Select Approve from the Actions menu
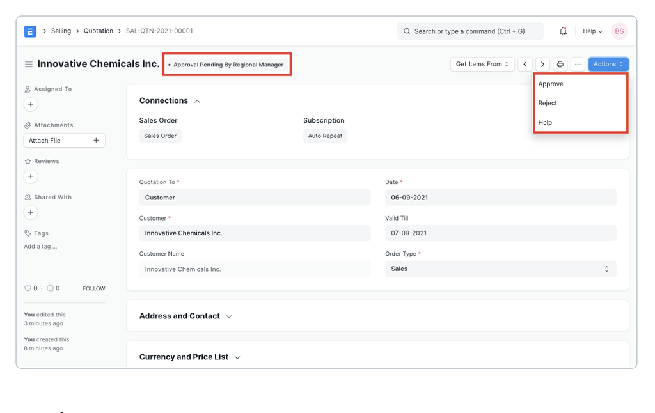This screenshot has width=655, height=413. click(551, 84)
